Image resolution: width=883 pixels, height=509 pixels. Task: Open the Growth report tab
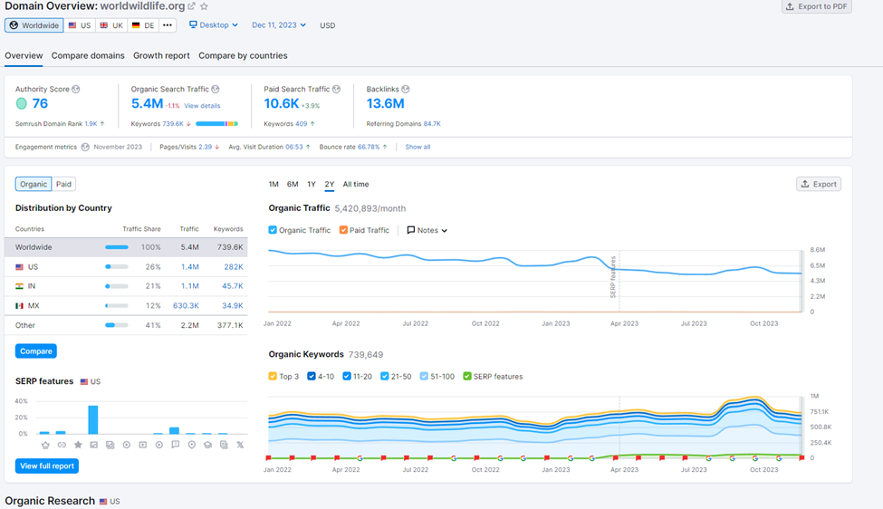pos(161,55)
